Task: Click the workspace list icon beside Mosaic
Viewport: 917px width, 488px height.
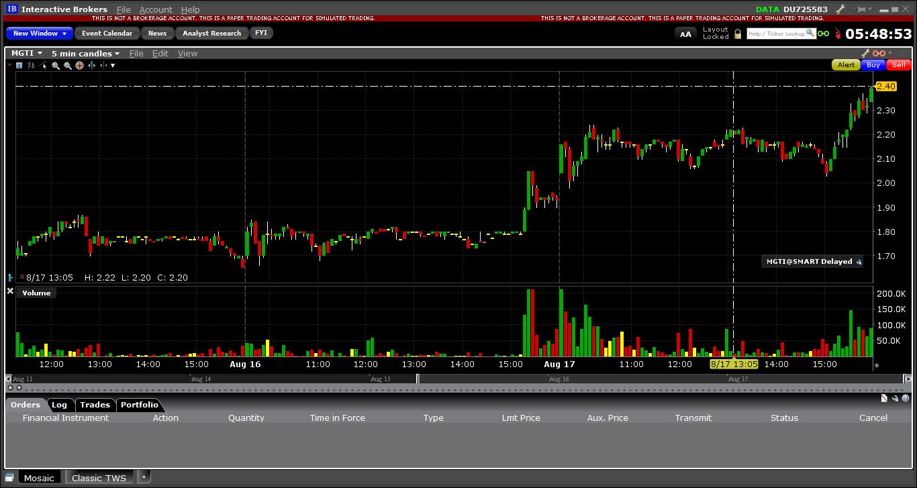Action: pyautogui.click(x=9, y=478)
